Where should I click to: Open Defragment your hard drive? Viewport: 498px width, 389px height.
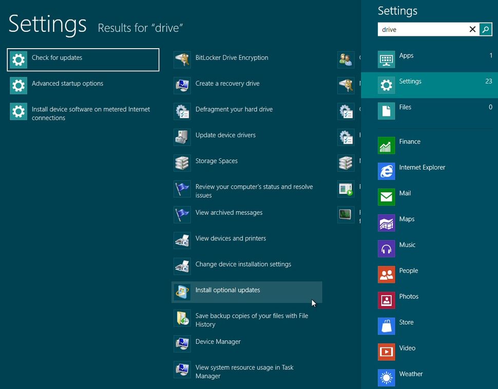click(234, 109)
